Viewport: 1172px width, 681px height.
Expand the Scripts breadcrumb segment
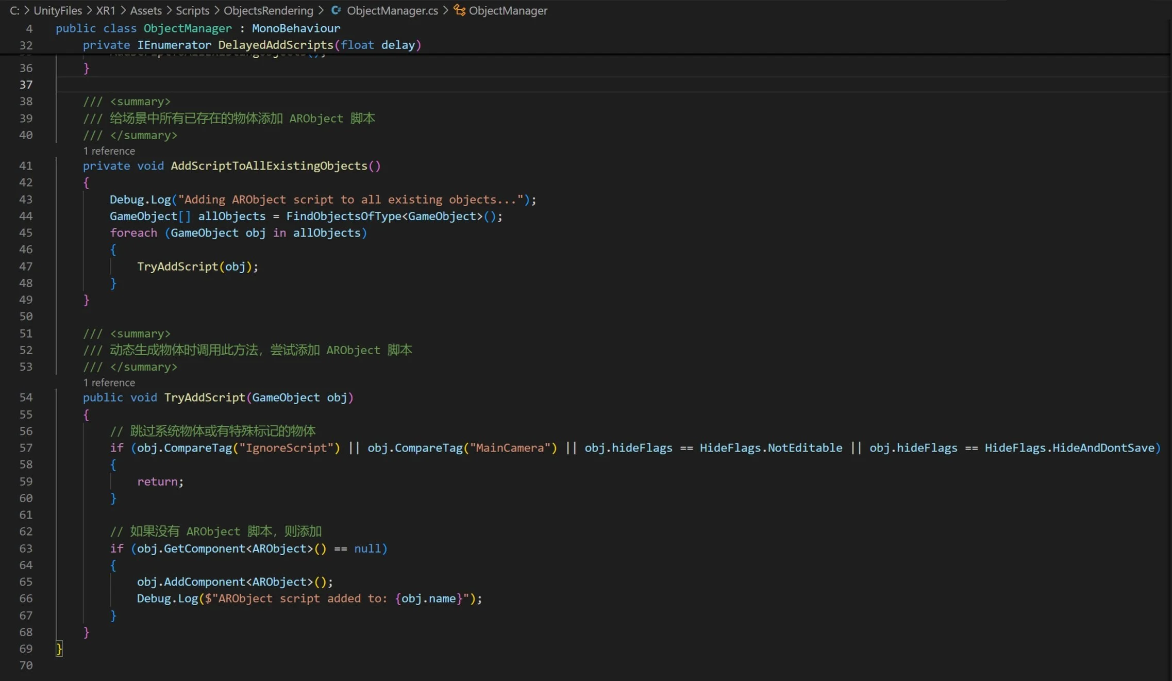coord(192,10)
